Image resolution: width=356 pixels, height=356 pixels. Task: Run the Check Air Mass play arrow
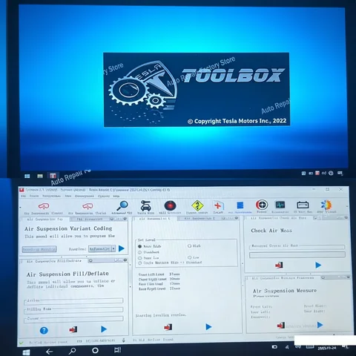(318, 265)
